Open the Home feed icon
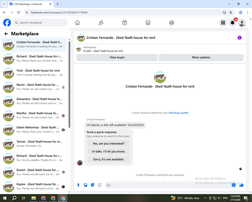252x202 pixels. click(x=77, y=23)
